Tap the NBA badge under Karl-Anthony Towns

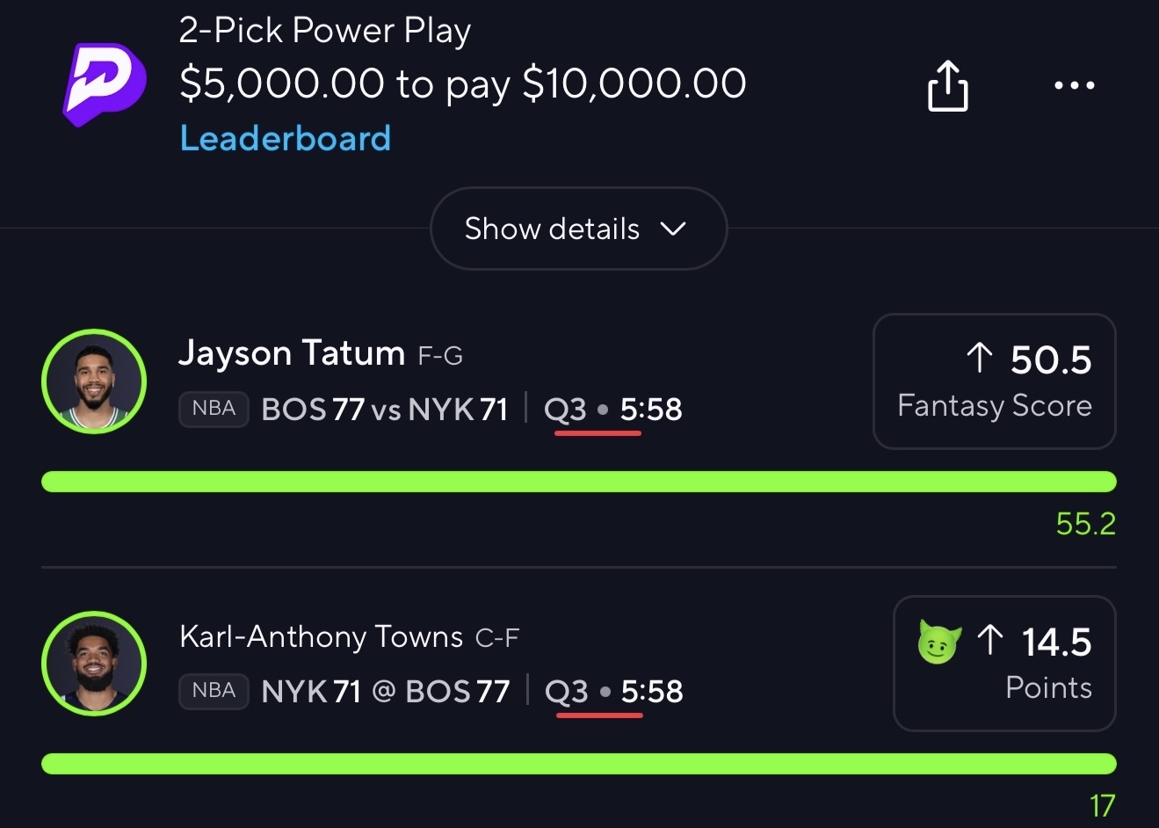214,691
